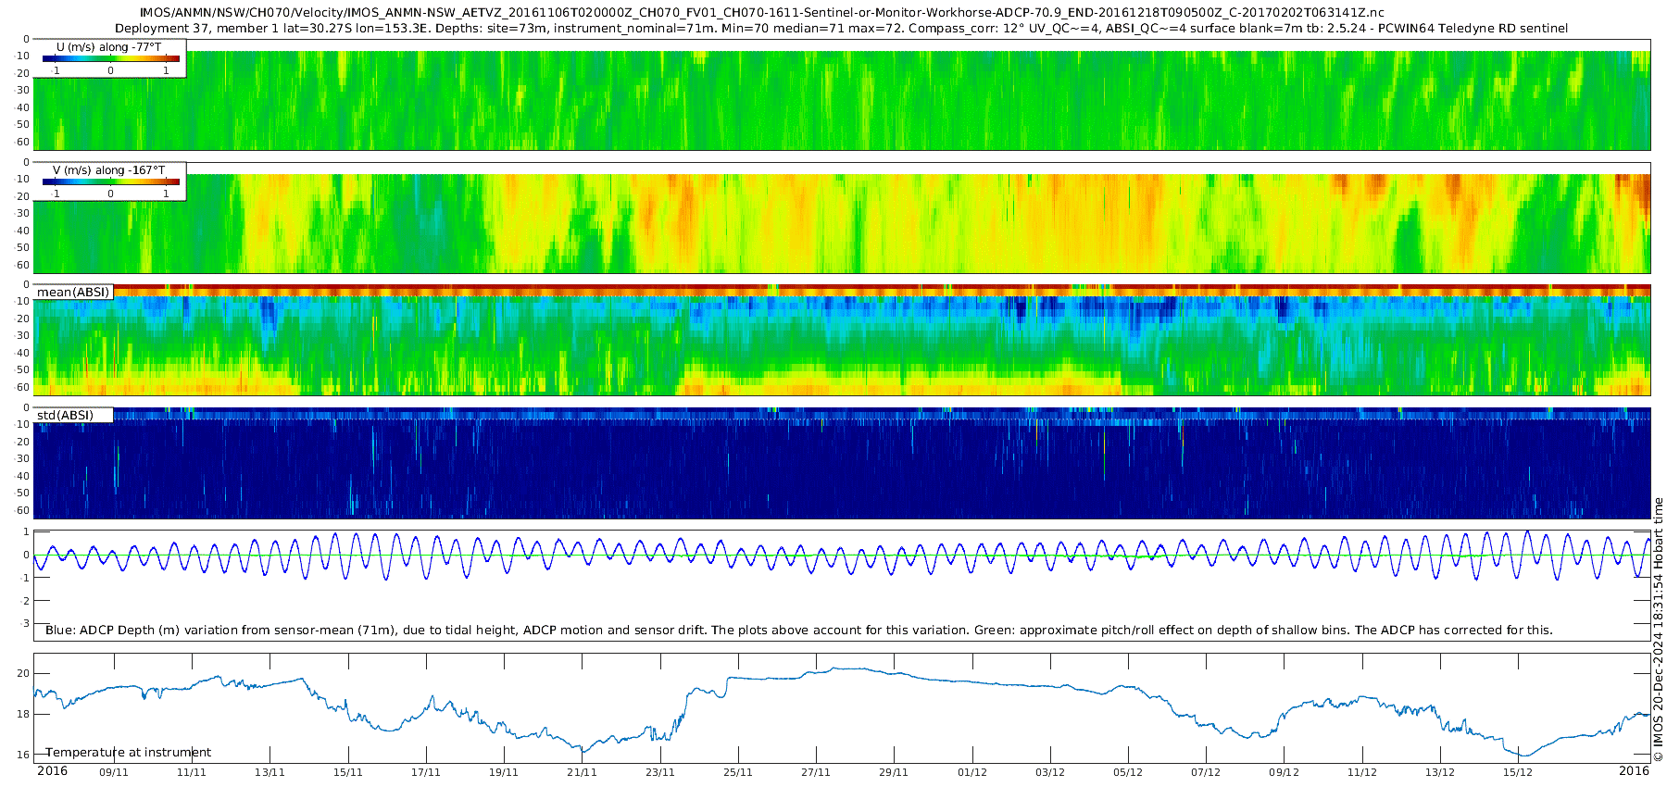The width and height of the screenshot is (1667, 787).
Task: Pick the 15/12 date tick label
Action: [x=1517, y=772]
